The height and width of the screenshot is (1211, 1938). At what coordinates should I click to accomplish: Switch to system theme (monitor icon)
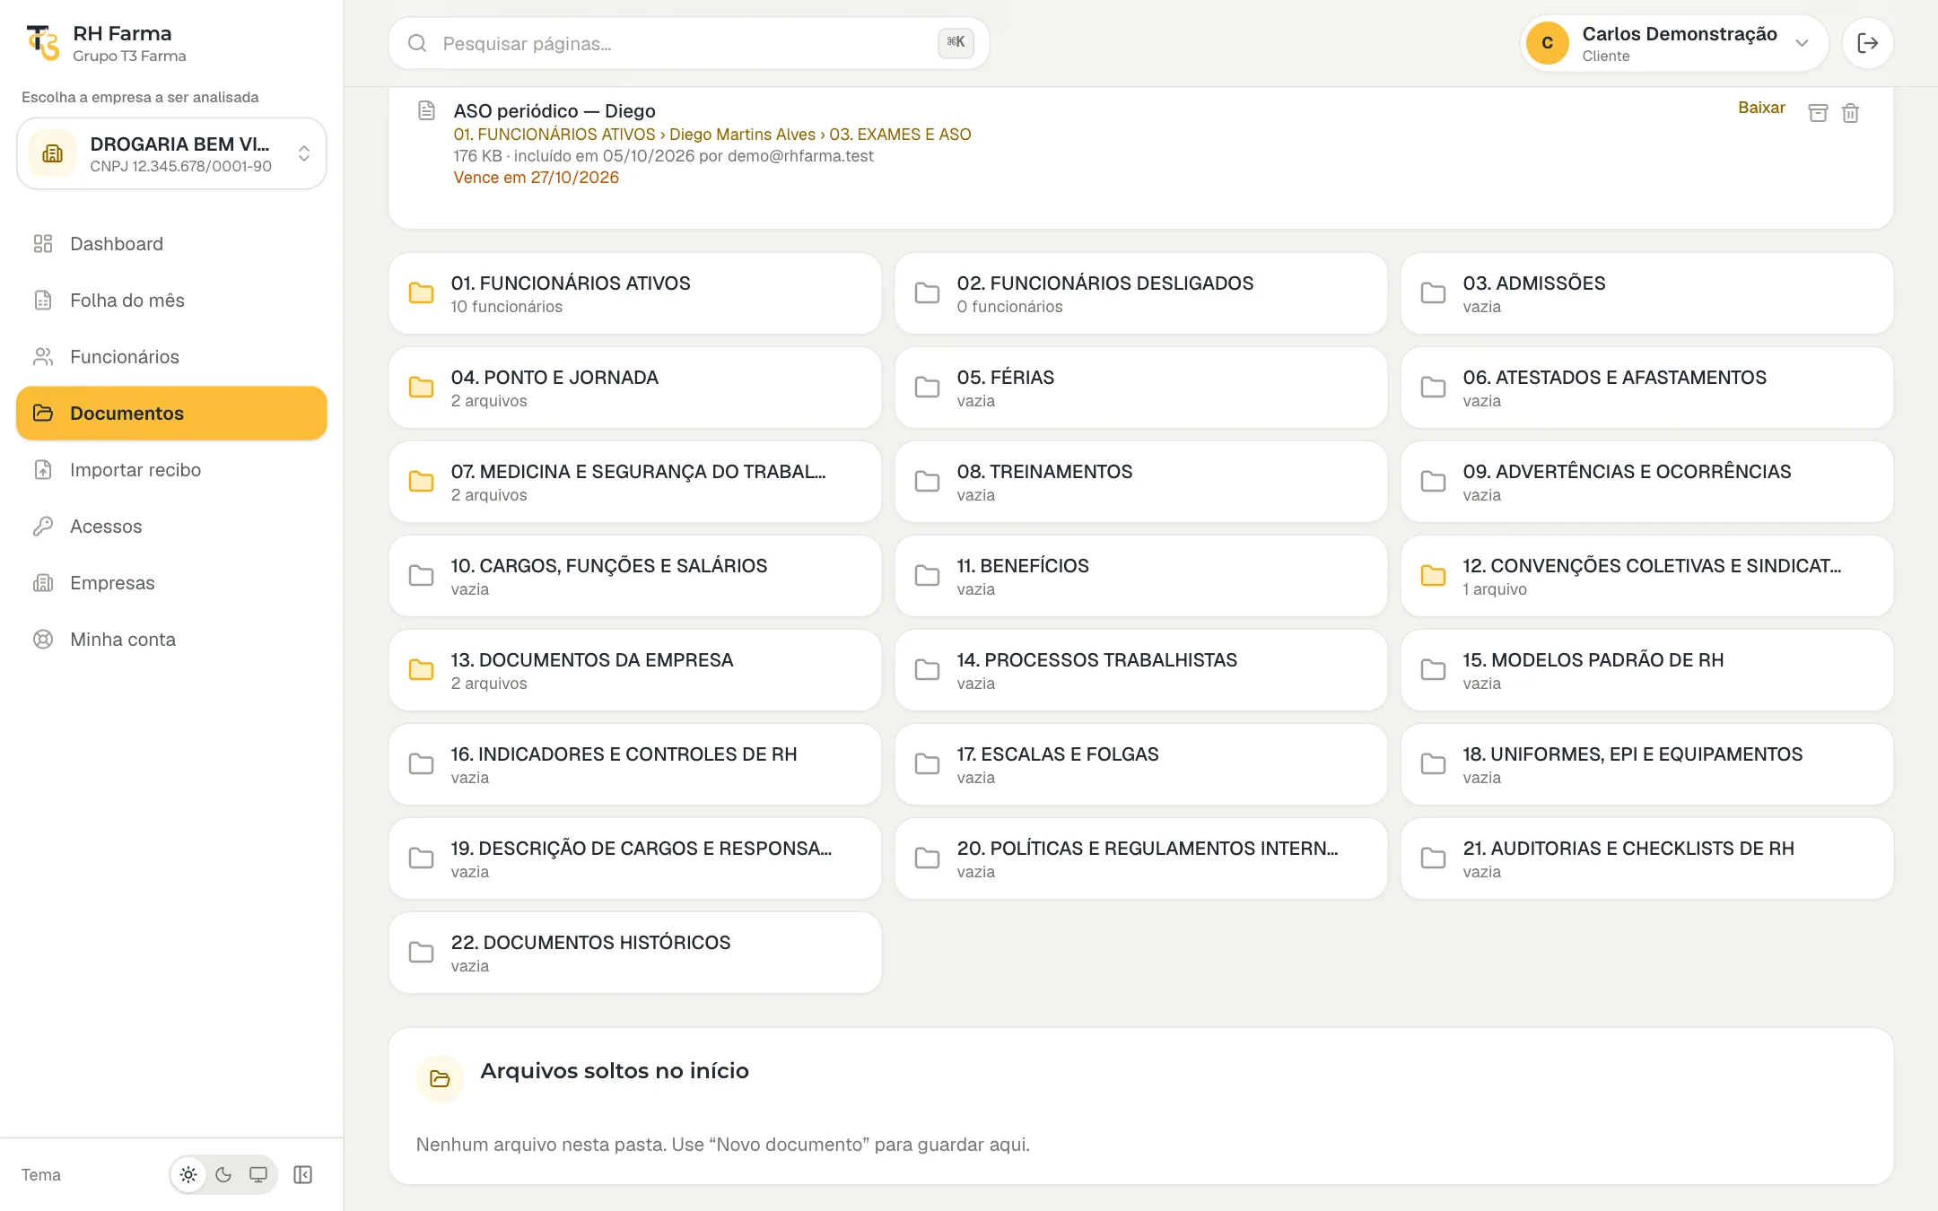(x=258, y=1175)
